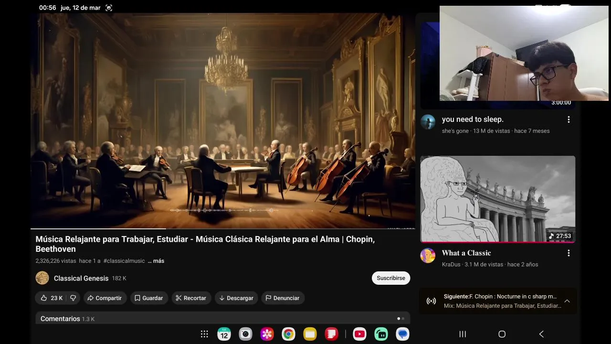The width and height of the screenshot is (611, 344).
Task: Save video with the Guardar button
Action: click(149, 298)
